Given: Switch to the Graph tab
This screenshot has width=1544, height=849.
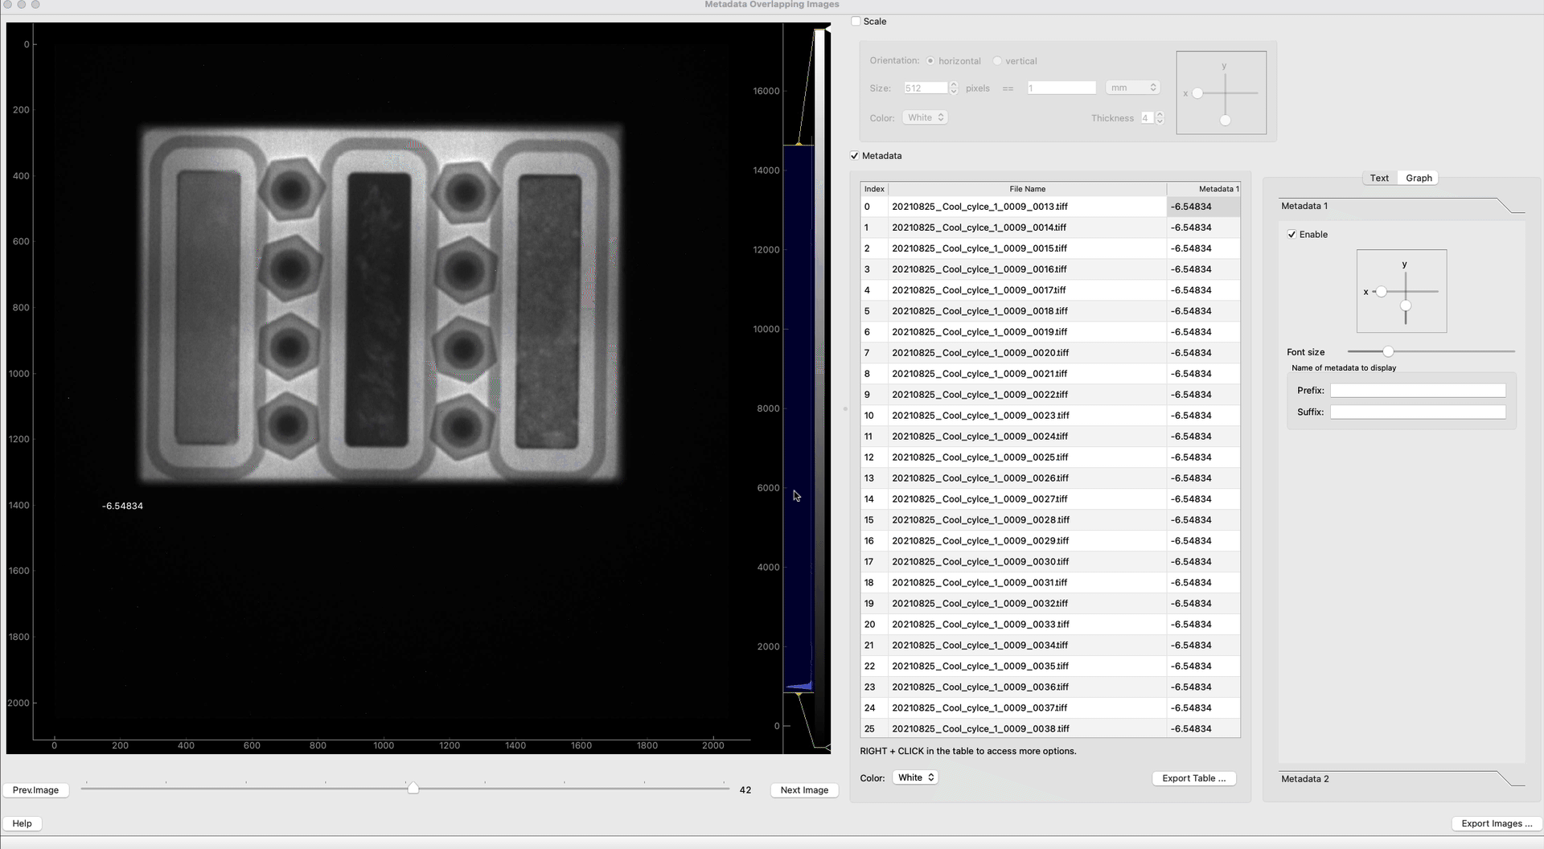Looking at the screenshot, I should point(1419,178).
